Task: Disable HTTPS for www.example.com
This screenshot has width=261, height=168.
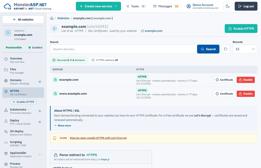Action: (x=246, y=94)
